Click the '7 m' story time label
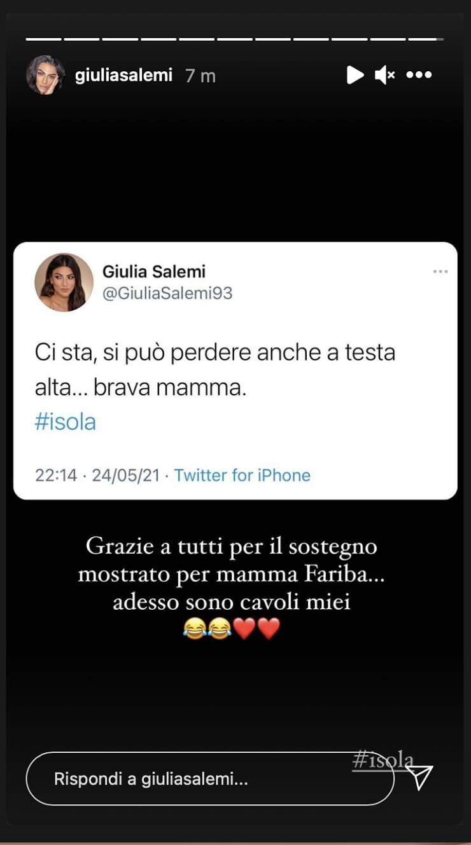Screen dimensions: 471x845 pyautogui.click(x=200, y=76)
